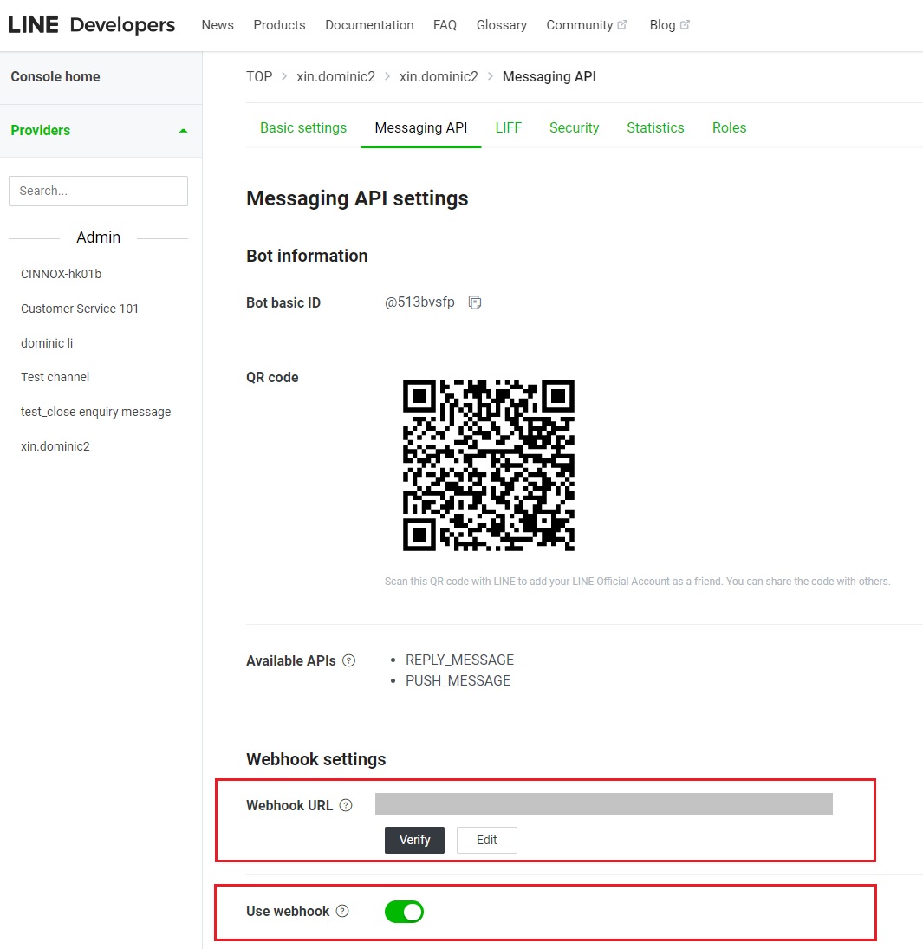Open the FAQ menu item
The image size is (923, 949).
coord(445,25)
